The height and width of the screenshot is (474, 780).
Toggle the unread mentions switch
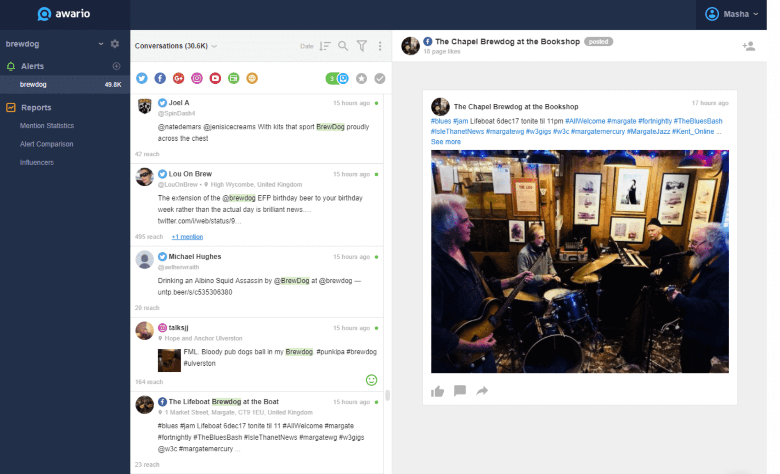pos(337,78)
